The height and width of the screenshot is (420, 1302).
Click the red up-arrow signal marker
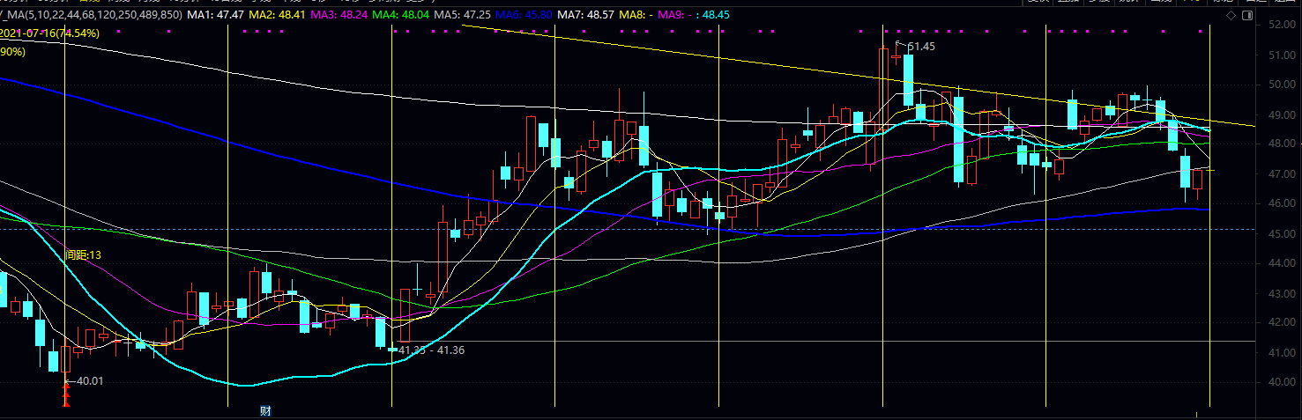tap(65, 394)
